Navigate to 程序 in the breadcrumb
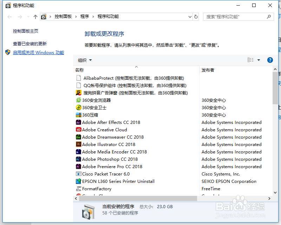This screenshot has height=225, width=281. point(84,16)
